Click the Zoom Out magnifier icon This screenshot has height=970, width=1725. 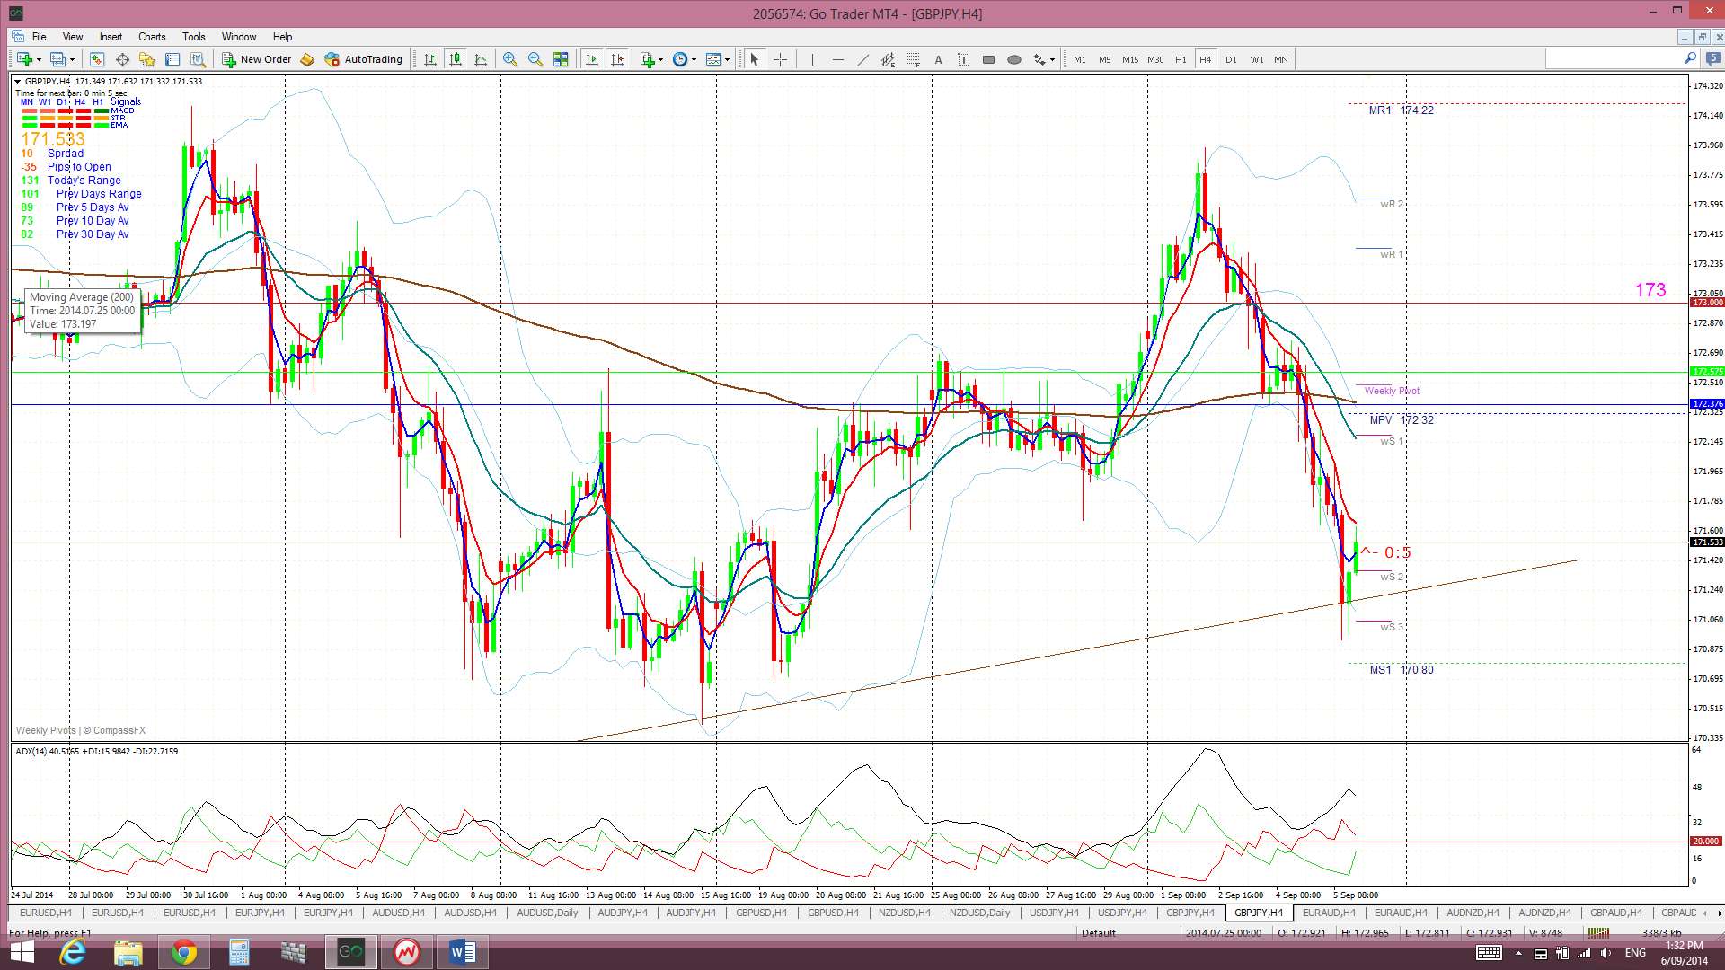click(535, 59)
